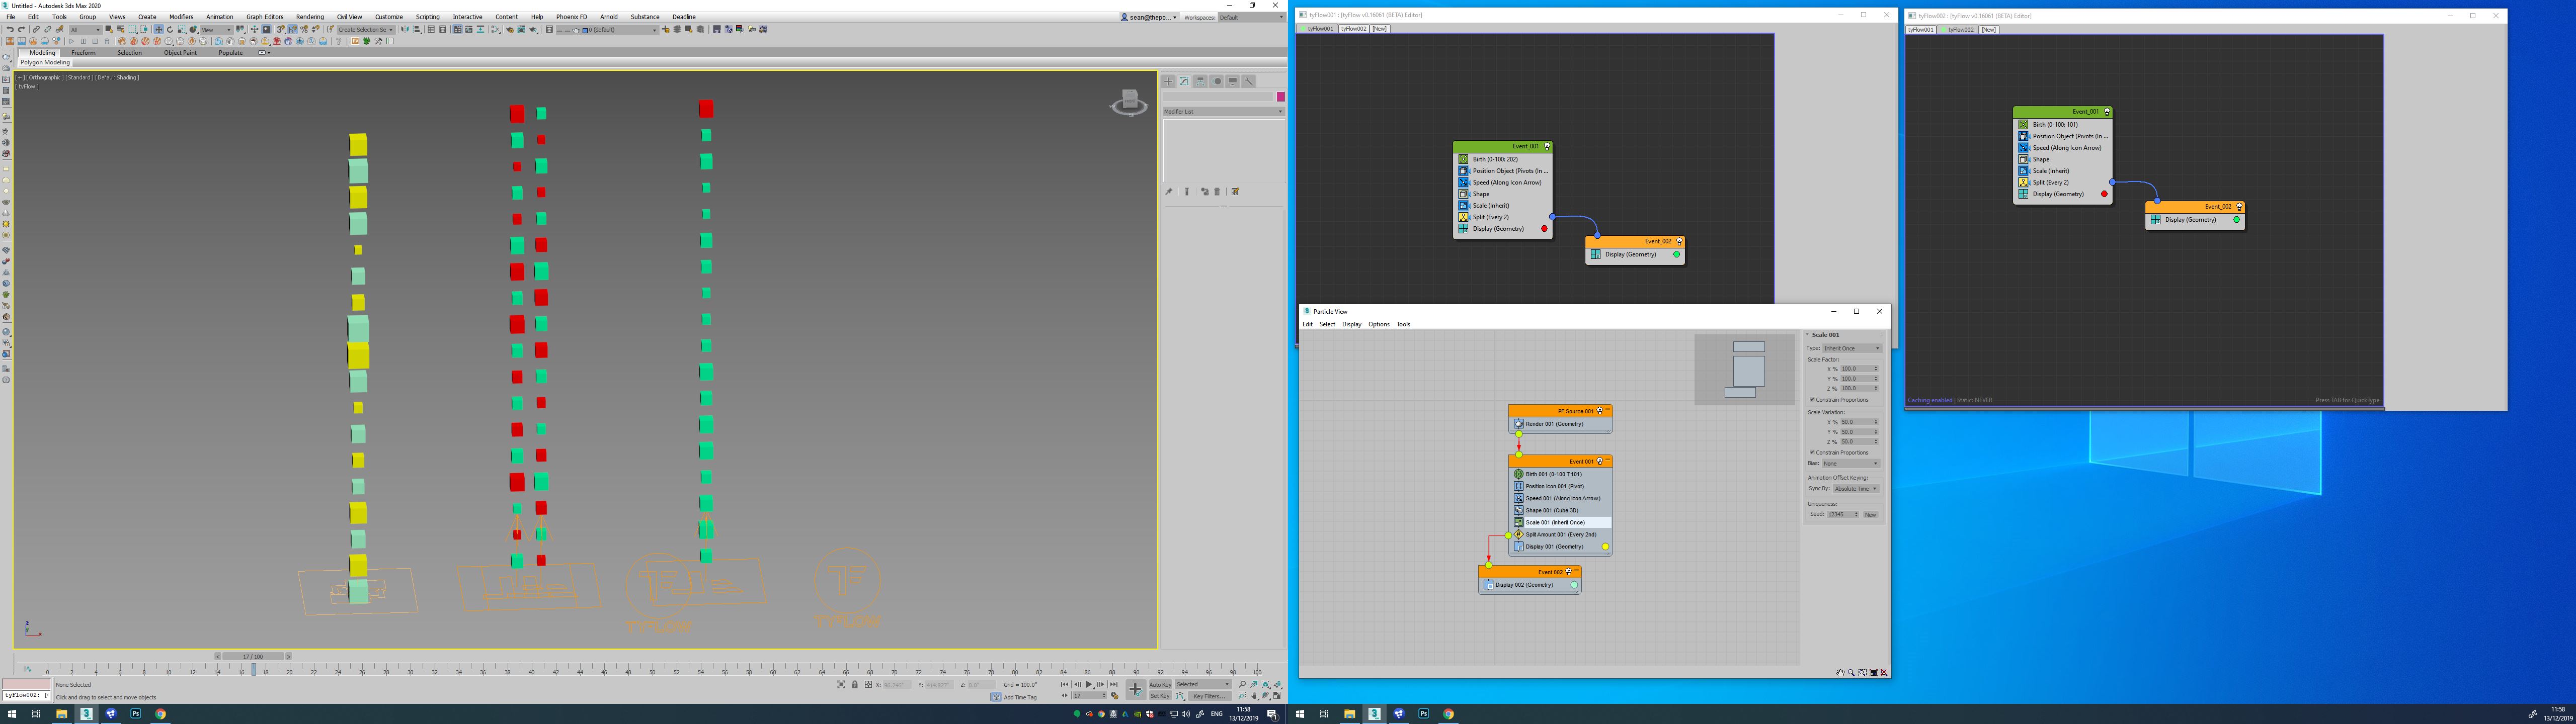Viewport: 2576px width, 724px height.
Task: Click the pink object color swatch
Action: (1280, 97)
